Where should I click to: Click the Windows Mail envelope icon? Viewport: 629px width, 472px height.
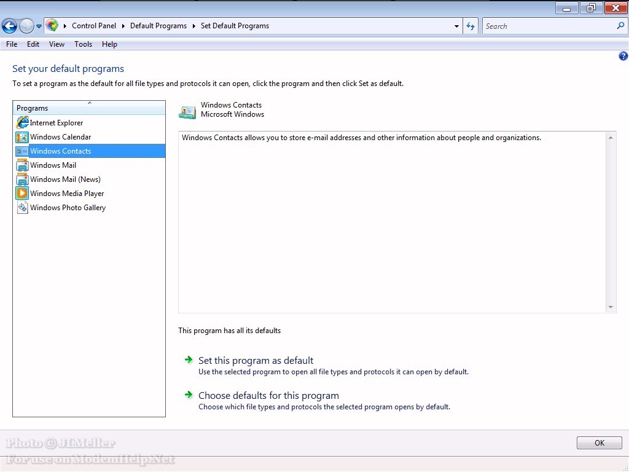[x=22, y=165]
